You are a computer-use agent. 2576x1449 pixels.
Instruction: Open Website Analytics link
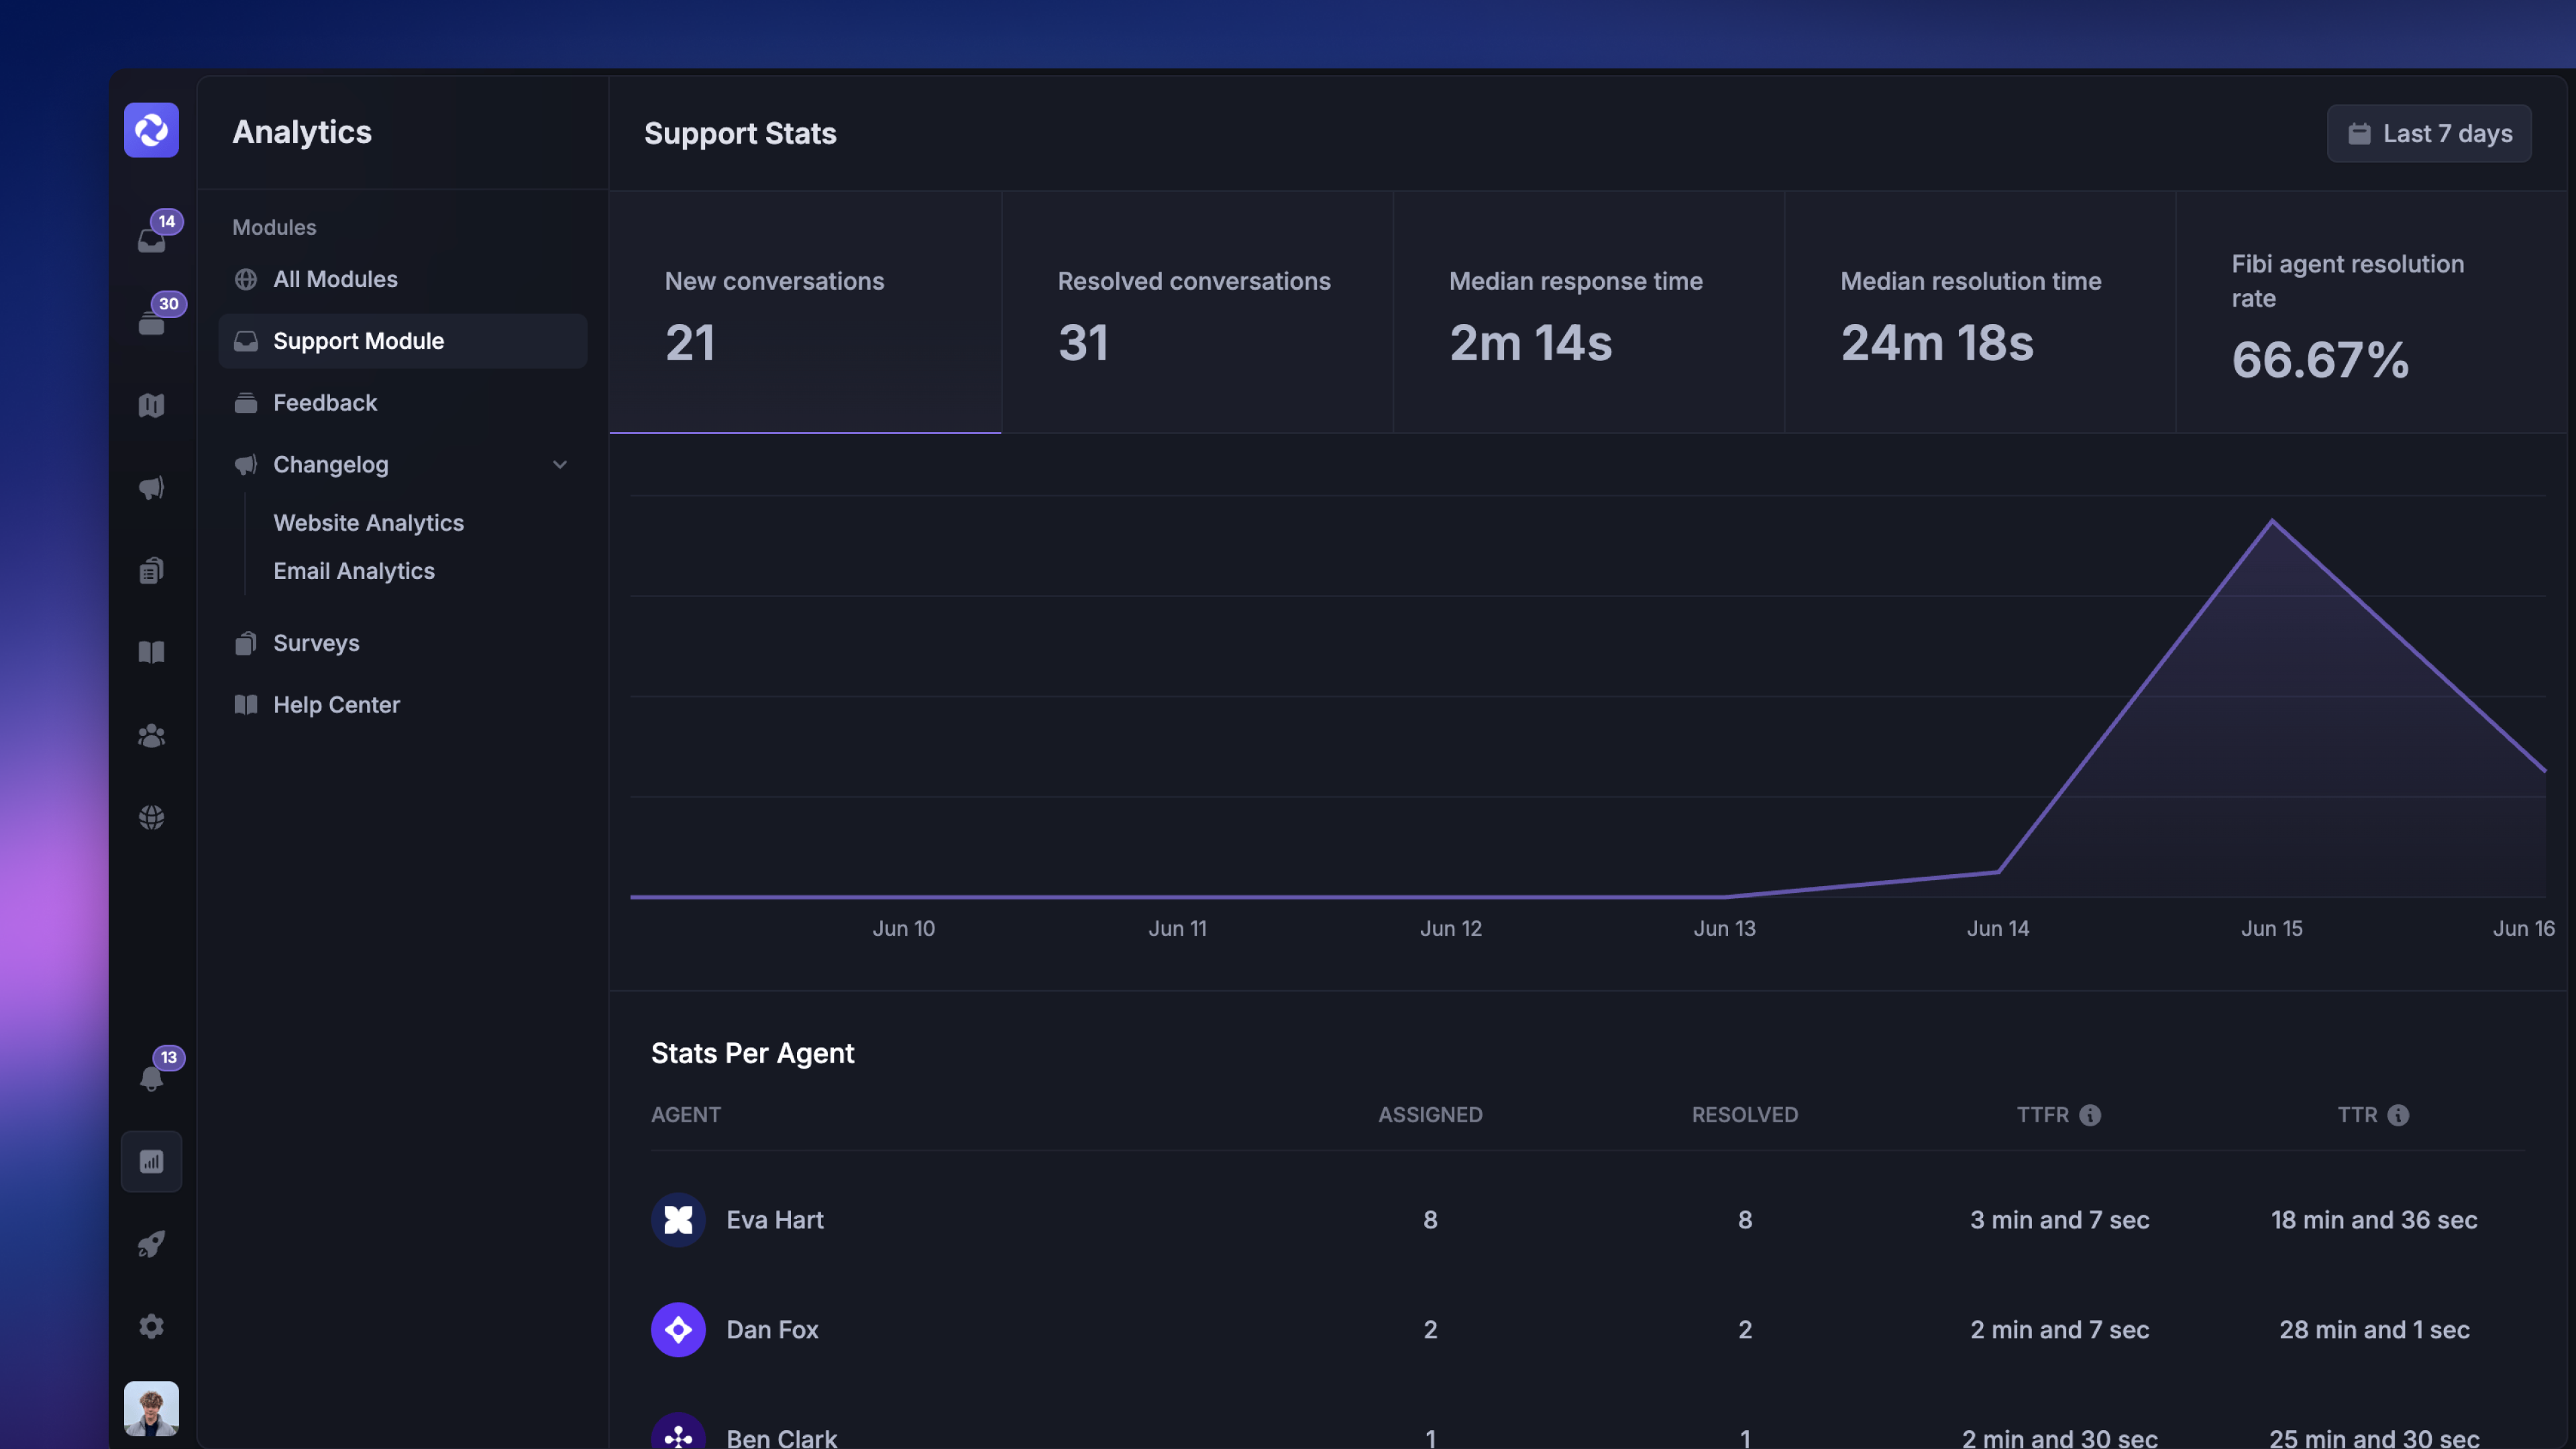[369, 523]
